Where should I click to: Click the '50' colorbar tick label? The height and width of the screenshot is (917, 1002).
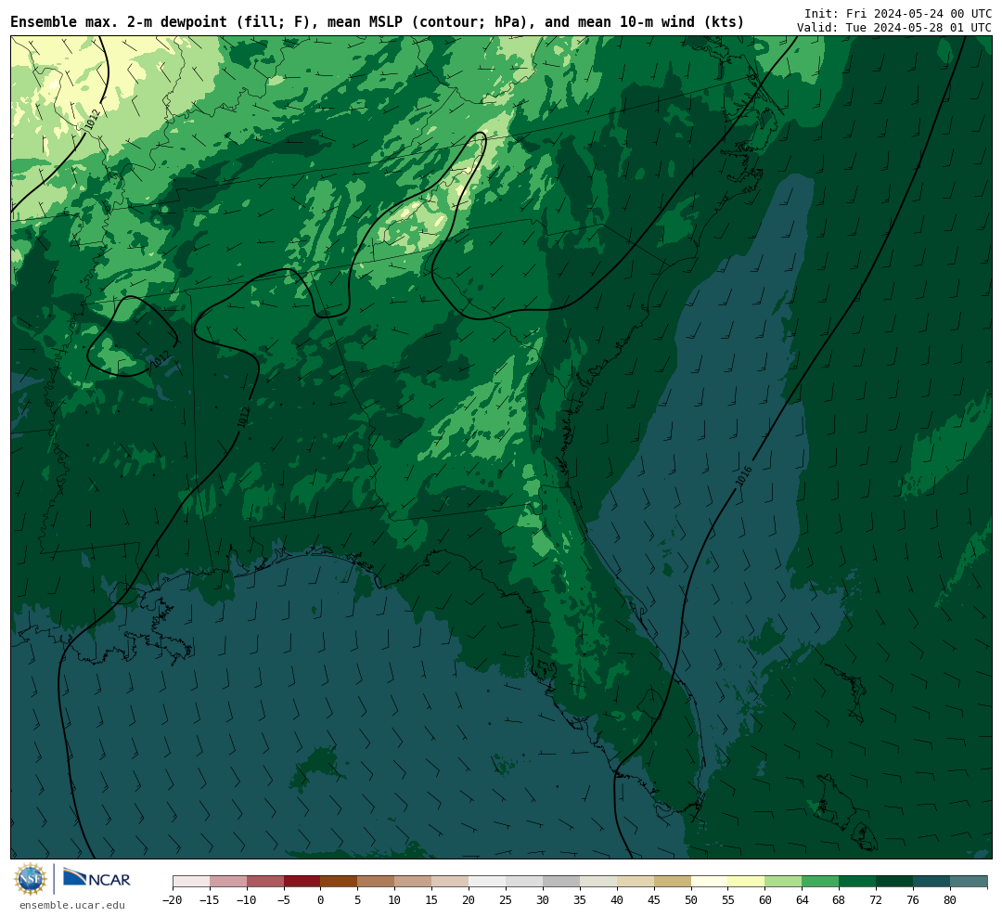(691, 900)
